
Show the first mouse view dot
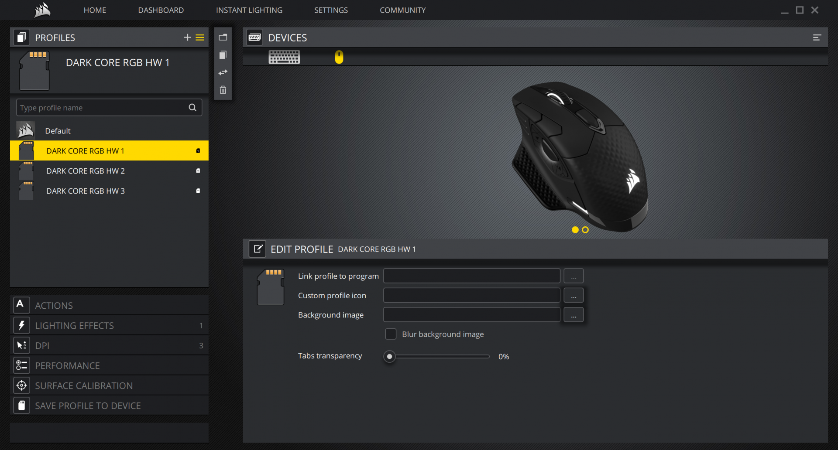pos(575,230)
